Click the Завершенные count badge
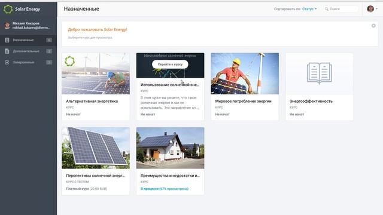383x215 pixels. coord(49,62)
